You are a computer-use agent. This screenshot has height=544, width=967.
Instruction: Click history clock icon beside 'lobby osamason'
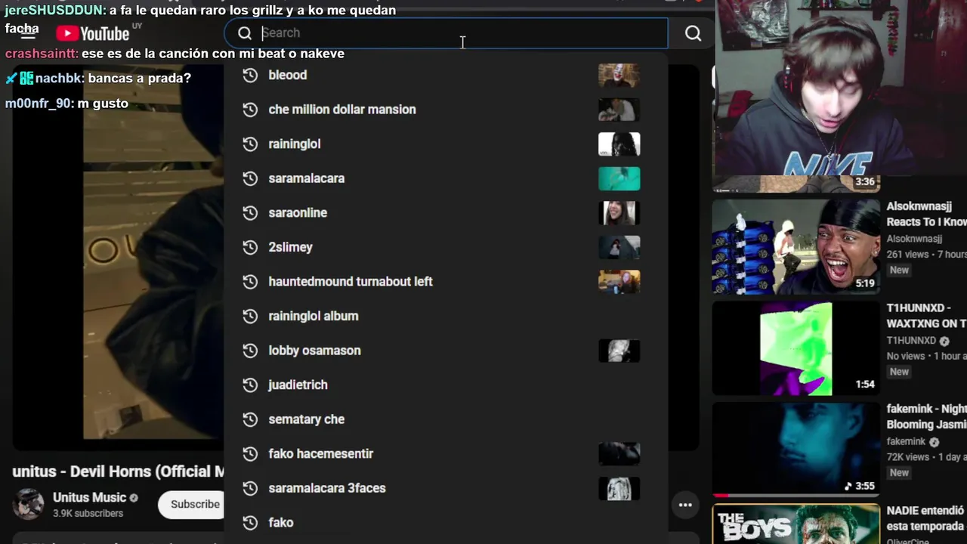click(250, 351)
